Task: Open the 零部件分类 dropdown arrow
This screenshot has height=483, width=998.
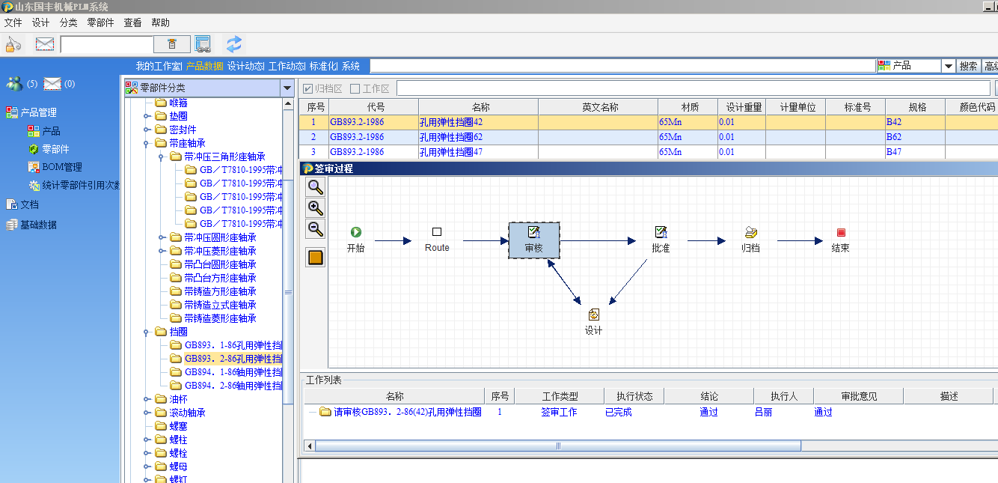Action: click(x=287, y=88)
